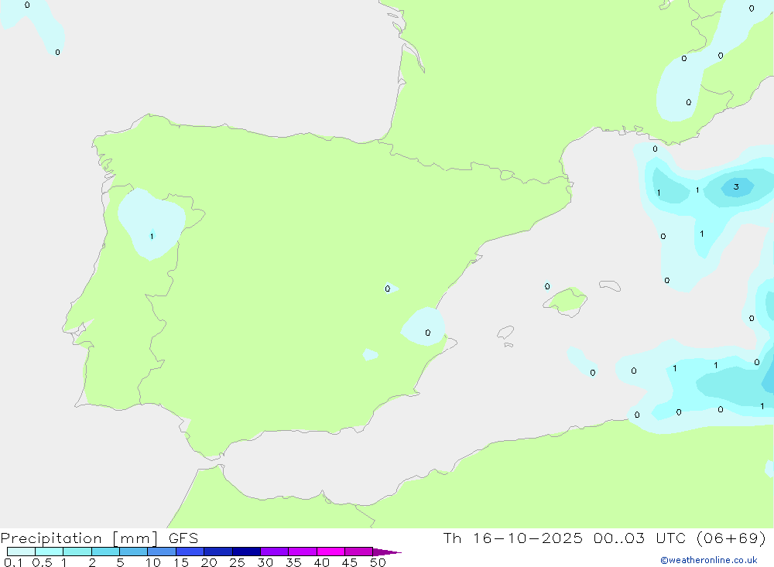Click the Mallorca island on the map

tap(567, 300)
